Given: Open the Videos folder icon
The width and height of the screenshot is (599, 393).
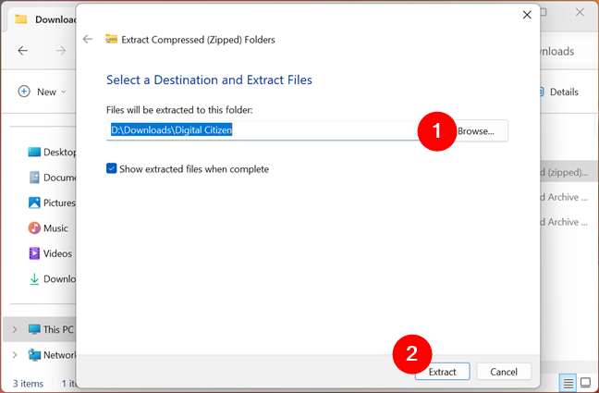Looking at the screenshot, I should tap(35, 253).
